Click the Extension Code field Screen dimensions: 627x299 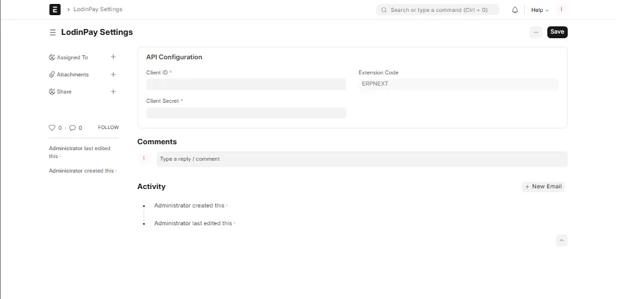[458, 84]
